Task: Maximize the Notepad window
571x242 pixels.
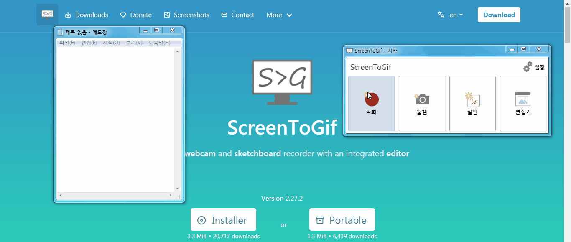Action: 157,30
